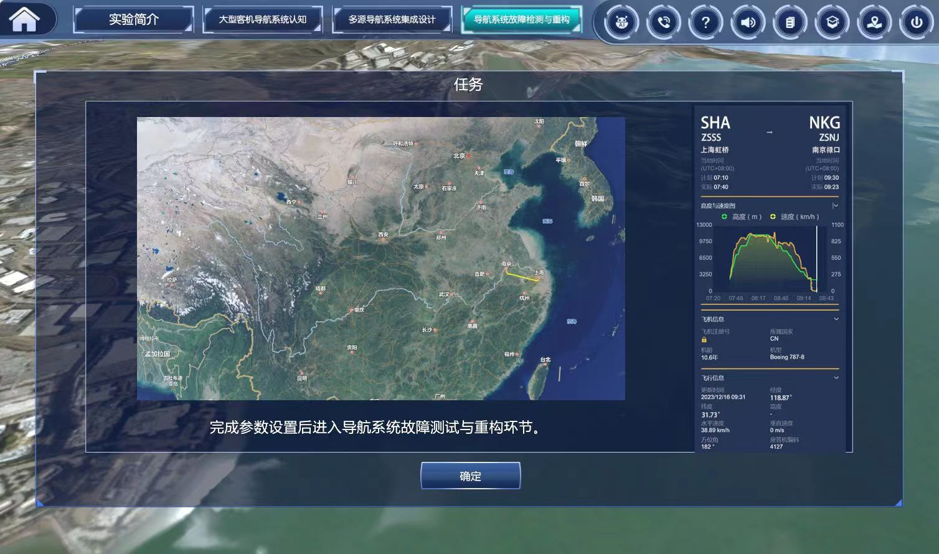Click the white time cursor on chart
Image resolution: width=939 pixels, height=554 pixels.
point(816,258)
